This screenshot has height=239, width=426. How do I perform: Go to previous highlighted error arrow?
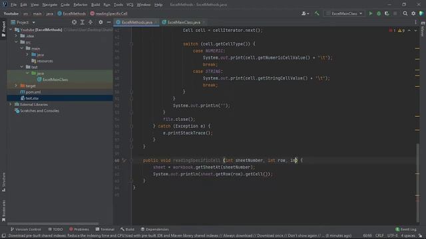(409, 31)
